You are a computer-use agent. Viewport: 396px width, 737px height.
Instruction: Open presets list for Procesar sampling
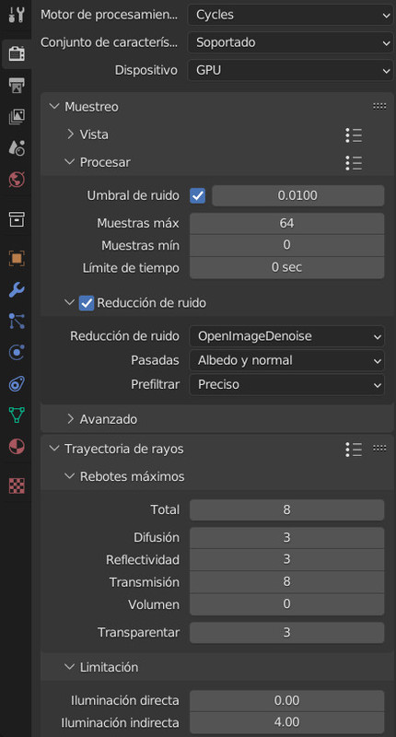[x=354, y=163]
